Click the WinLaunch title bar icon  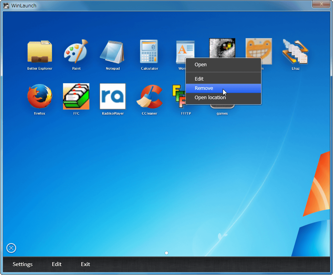pyautogui.click(x=6, y=5)
